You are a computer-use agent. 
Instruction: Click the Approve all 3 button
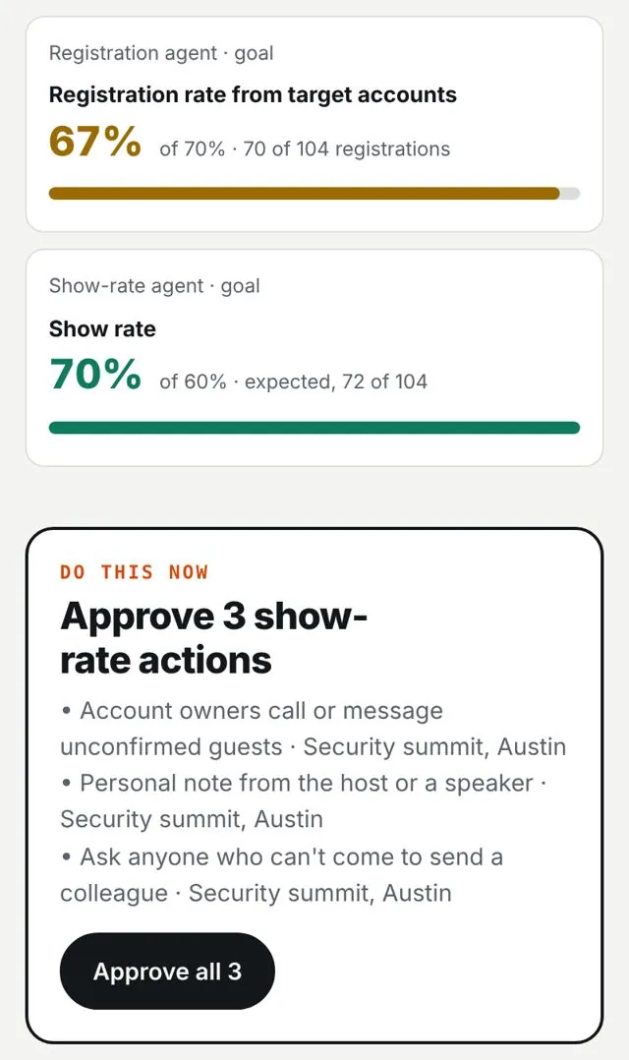tap(167, 972)
